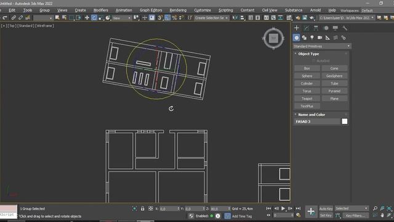
Task: Click the FASAD 3 name field
Action: (x=317, y=121)
